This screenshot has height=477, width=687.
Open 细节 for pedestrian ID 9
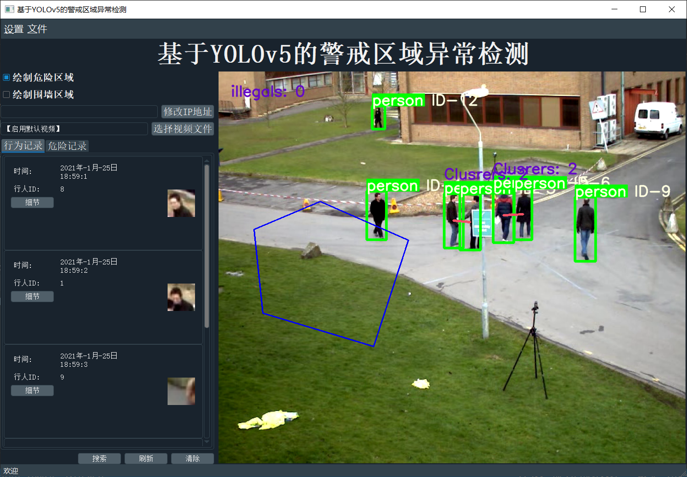pos(32,390)
